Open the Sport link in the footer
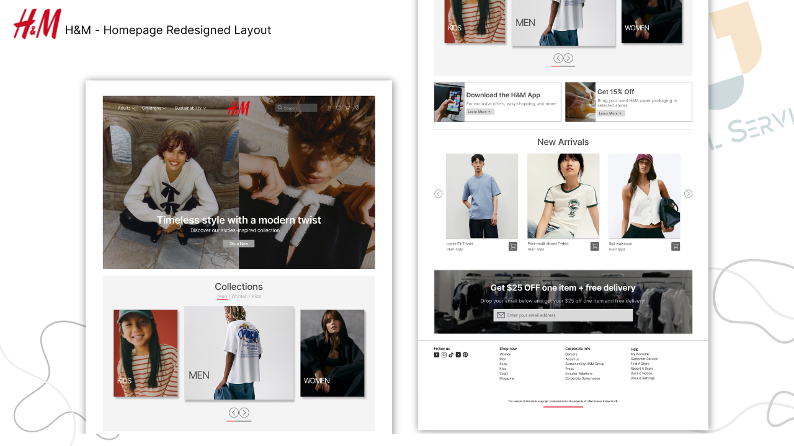The image size is (794, 446). click(504, 374)
